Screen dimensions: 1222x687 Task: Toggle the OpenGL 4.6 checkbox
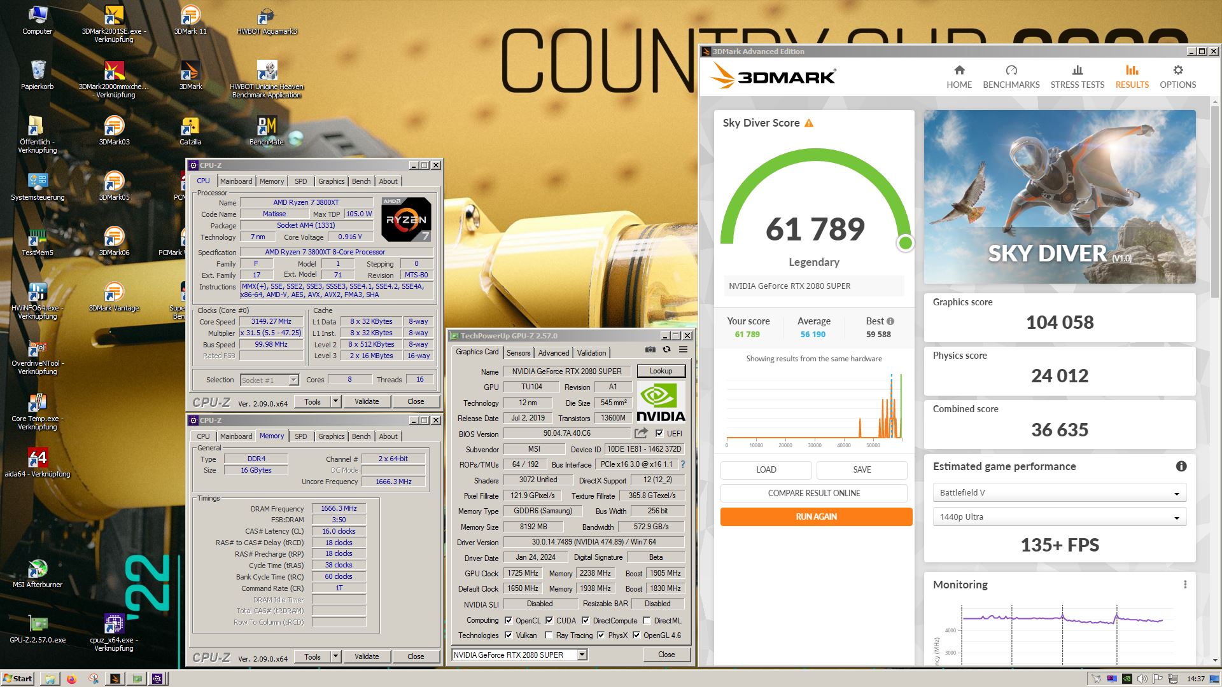coord(636,635)
